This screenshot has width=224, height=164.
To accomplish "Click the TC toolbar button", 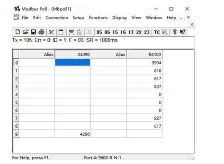I will click(157, 32).
